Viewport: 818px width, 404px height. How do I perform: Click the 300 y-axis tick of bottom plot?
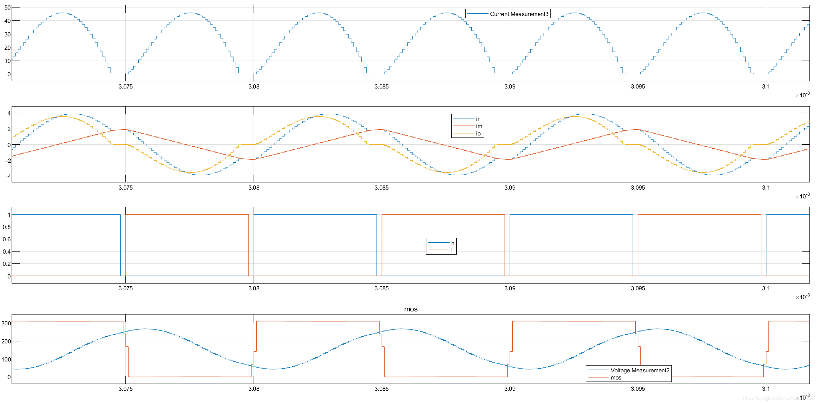point(6,323)
